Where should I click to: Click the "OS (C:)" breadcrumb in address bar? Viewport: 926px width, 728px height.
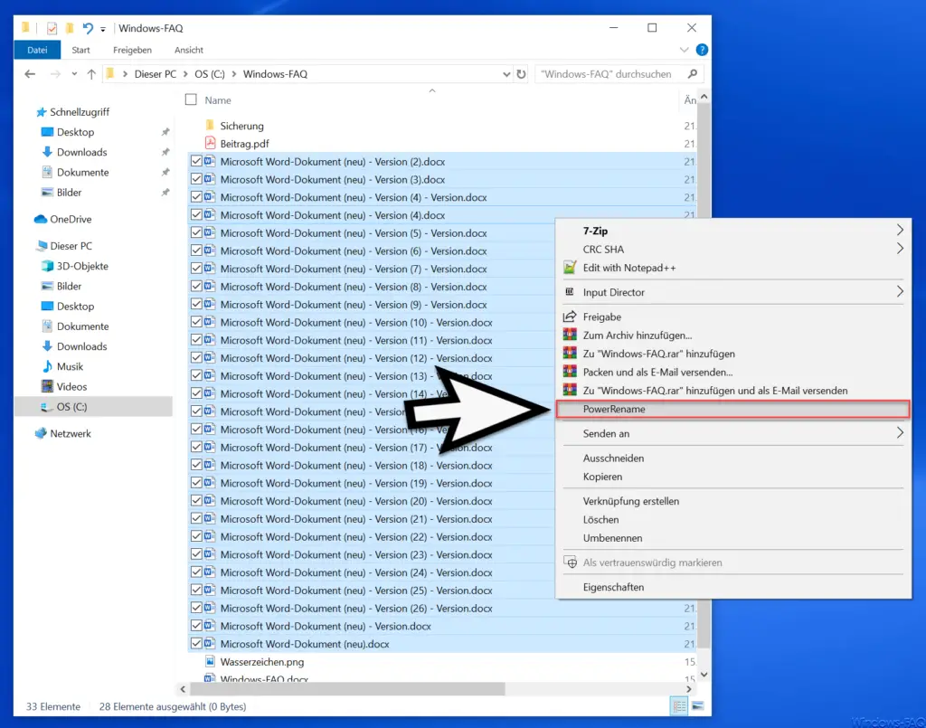pos(210,74)
